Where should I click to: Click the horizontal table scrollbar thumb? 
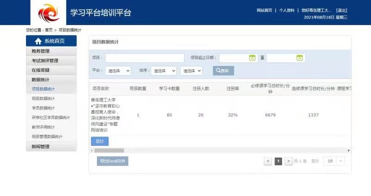tap(109, 150)
